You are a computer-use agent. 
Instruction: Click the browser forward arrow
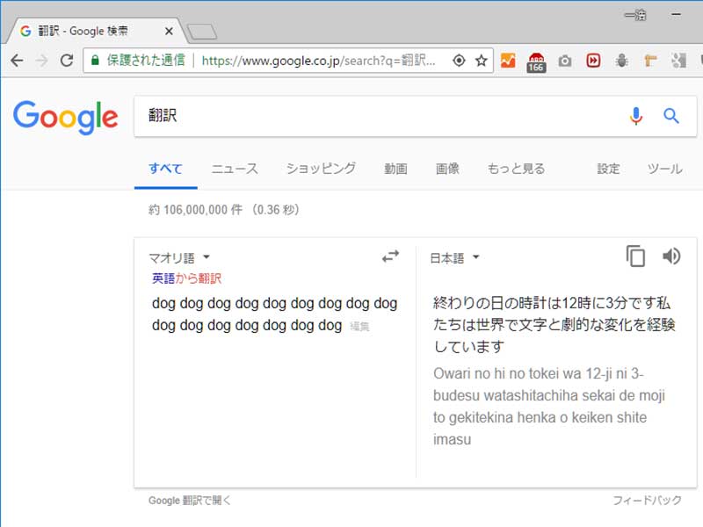pyautogui.click(x=41, y=60)
